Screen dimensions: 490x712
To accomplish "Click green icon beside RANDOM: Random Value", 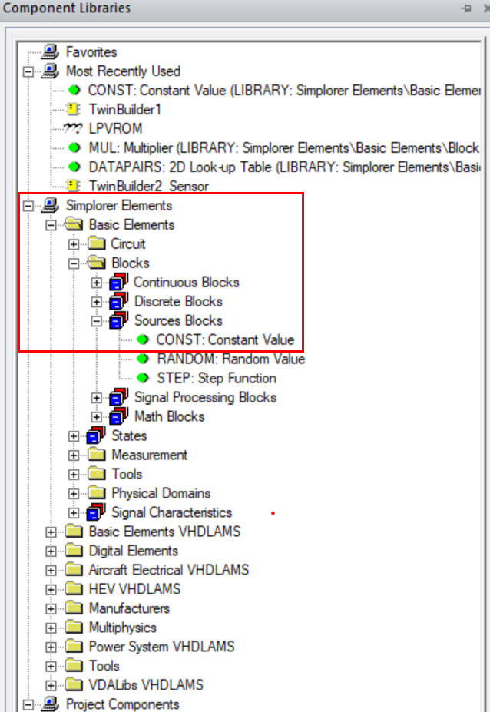I will tap(143, 359).
